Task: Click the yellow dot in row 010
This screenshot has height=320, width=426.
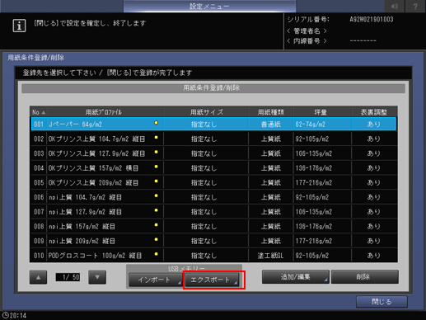Action: 156,254
